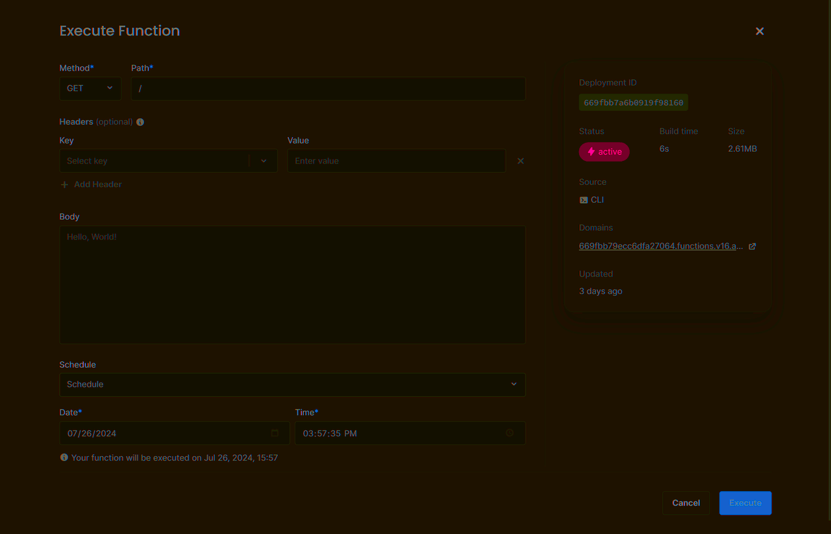Click the plus icon to add a header
This screenshot has width=831, height=534.
[x=64, y=184]
